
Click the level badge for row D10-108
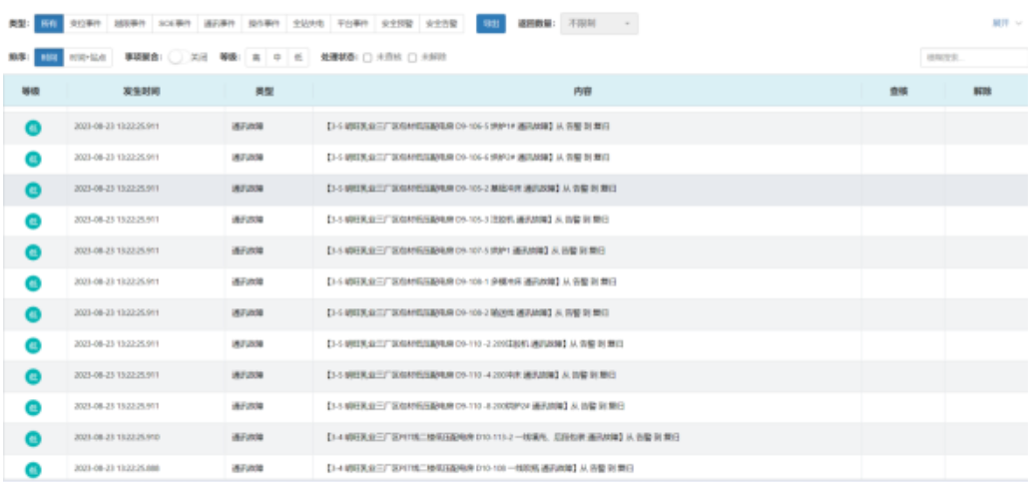click(33, 468)
